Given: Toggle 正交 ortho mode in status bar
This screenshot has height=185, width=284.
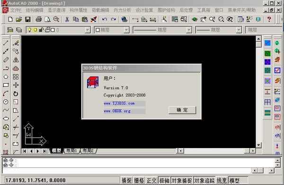Looking at the screenshot, I should 151,180.
